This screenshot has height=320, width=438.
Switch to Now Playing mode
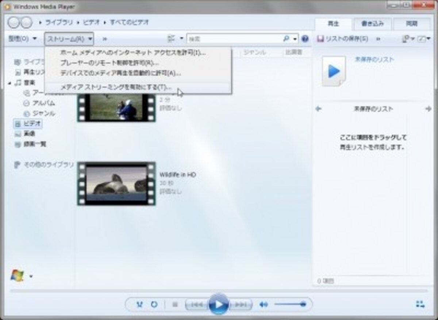420,304
